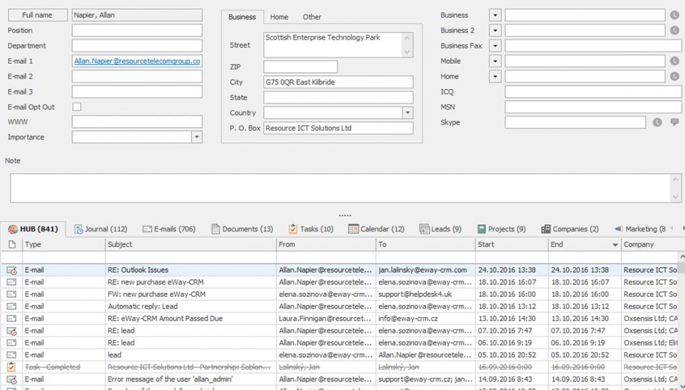Screen dimensions: 685x390
Task: Open the E-mails (706) tab
Action: (169, 229)
